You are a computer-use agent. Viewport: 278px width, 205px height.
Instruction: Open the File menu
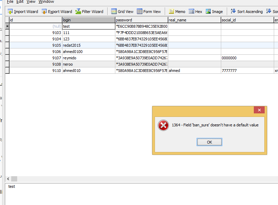pyautogui.click(x=10, y=2)
